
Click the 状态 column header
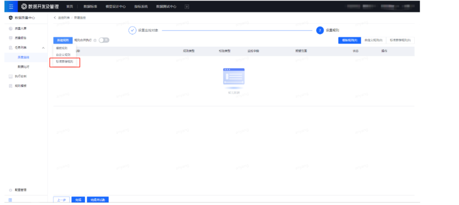tap(356, 51)
